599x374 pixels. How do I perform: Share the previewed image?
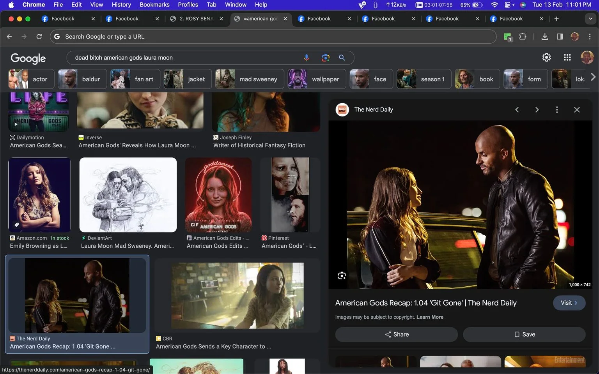(397, 335)
